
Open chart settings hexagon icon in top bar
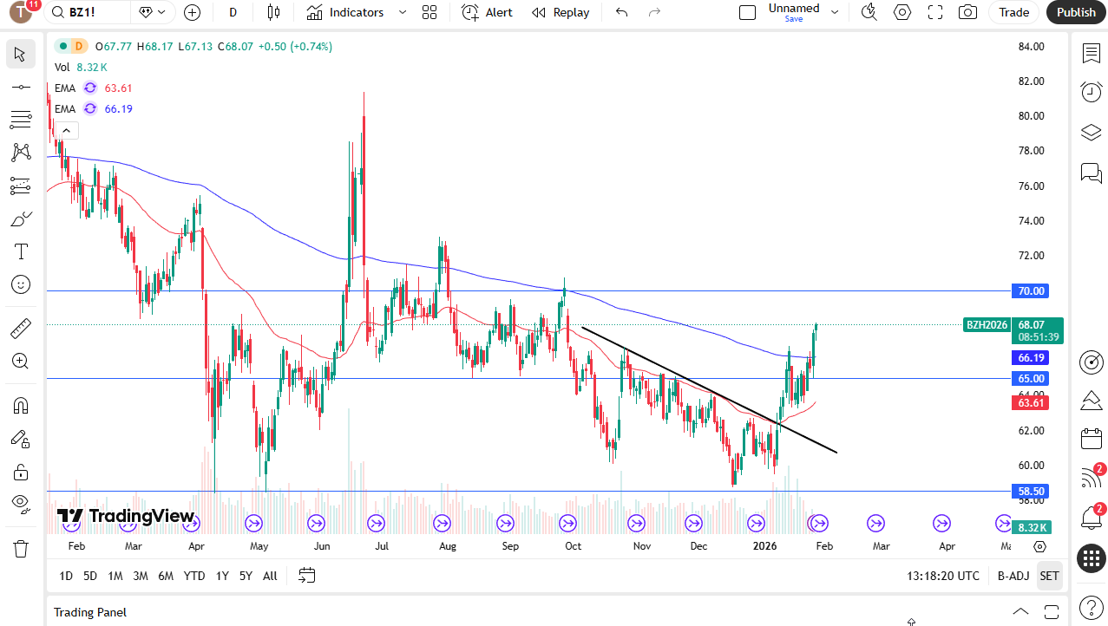point(902,12)
